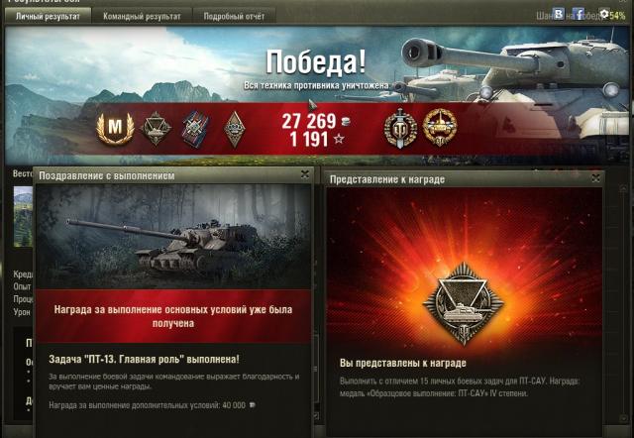Screen dimensions: 634x438
Task: Click the large PT-SAU medal image
Action: click(x=464, y=303)
